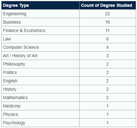Select the Medicine degree cell

40,106
